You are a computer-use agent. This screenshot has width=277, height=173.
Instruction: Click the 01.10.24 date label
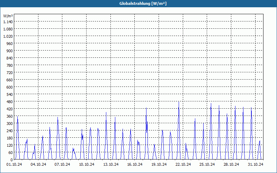pyautogui.click(x=14, y=164)
